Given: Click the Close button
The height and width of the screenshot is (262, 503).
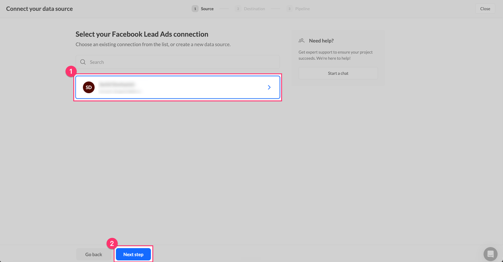Looking at the screenshot, I should point(485,9).
